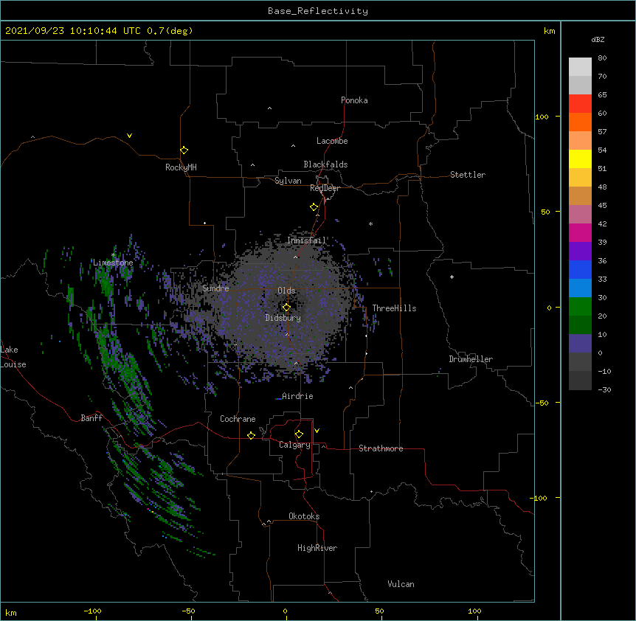Click the ThreeHills label
The image size is (636, 621).
[394, 308]
